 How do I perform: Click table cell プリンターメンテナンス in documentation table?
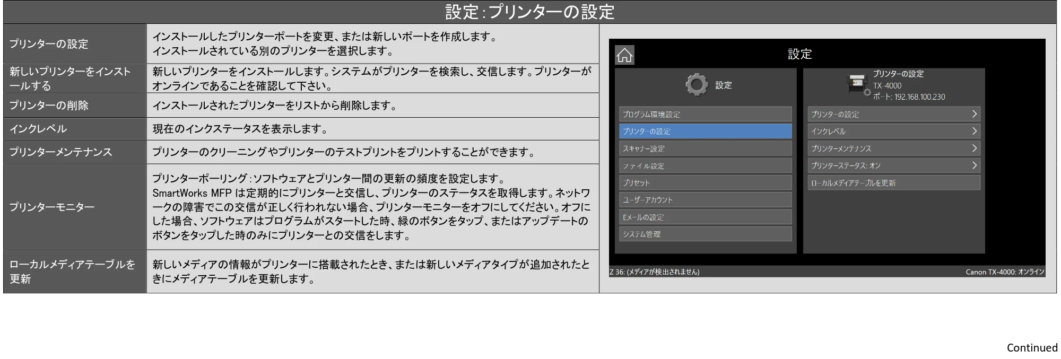point(75,152)
